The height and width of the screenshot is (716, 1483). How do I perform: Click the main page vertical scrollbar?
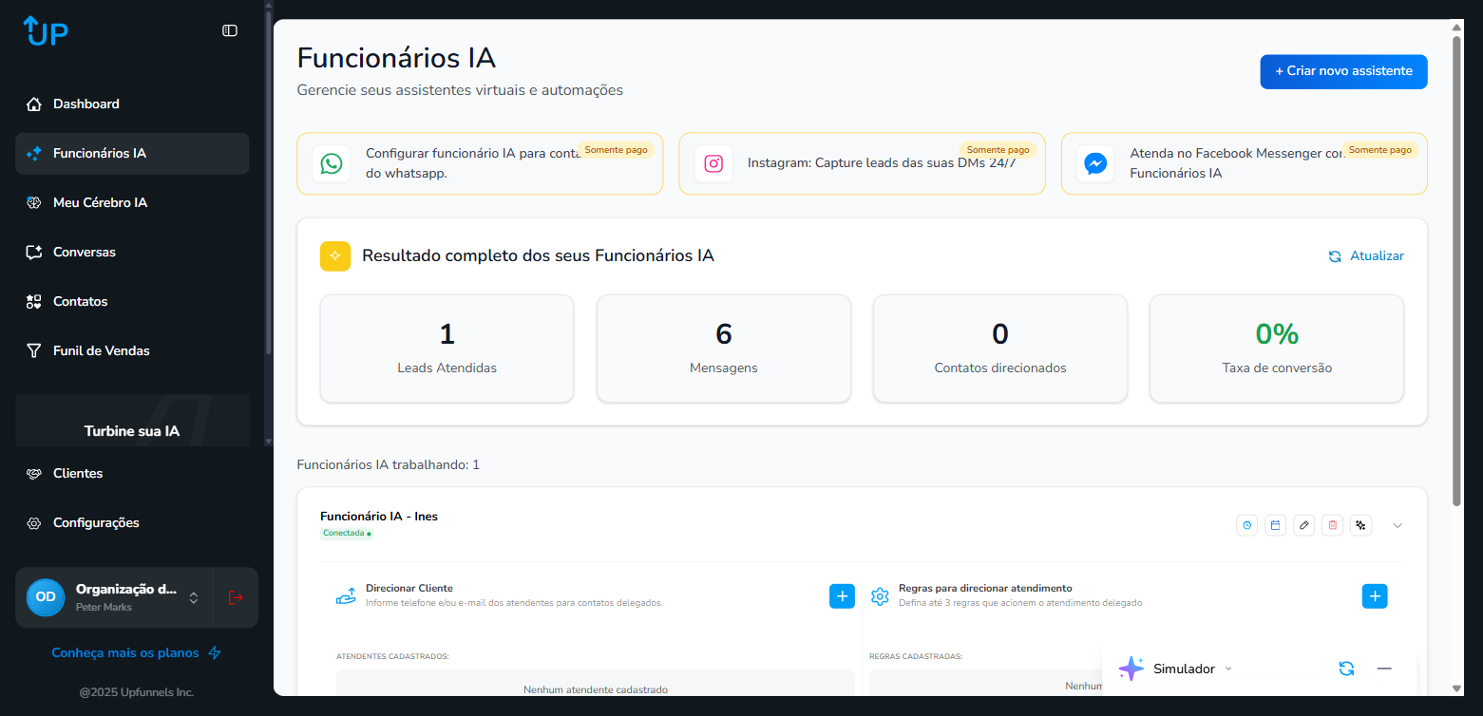(x=1456, y=266)
